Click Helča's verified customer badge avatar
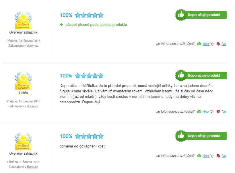 pos(23,81)
